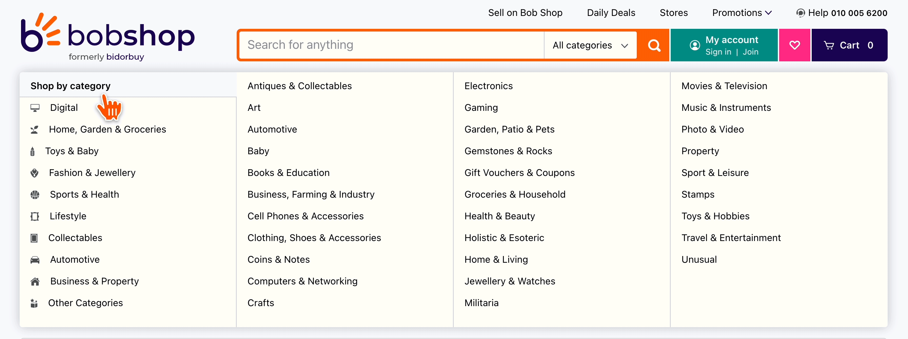Open the Fashion & Jewellery category group

(x=92, y=173)
